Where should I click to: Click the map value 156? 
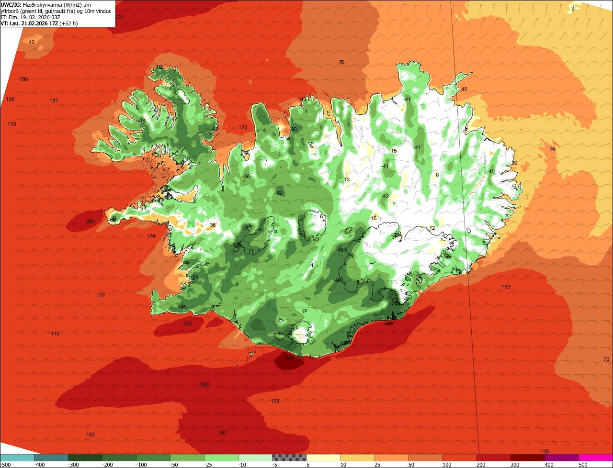pos(10,99)
